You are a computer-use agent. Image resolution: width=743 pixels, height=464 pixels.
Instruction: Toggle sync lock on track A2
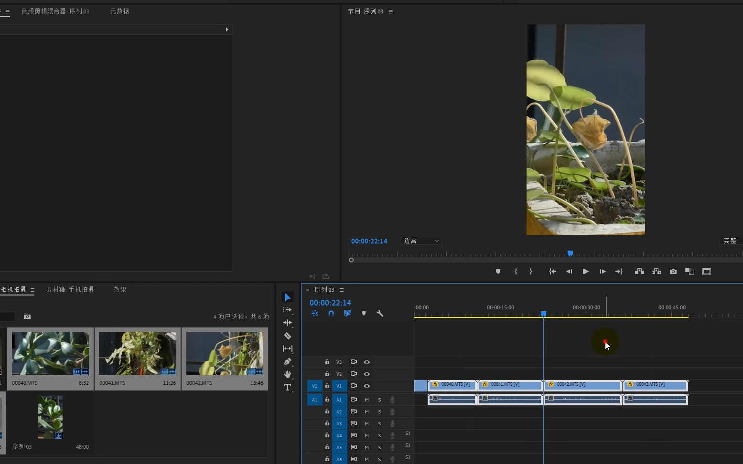tap(354, 411)
